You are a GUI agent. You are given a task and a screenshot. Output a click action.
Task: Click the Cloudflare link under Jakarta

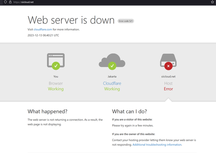pos(112,83)
